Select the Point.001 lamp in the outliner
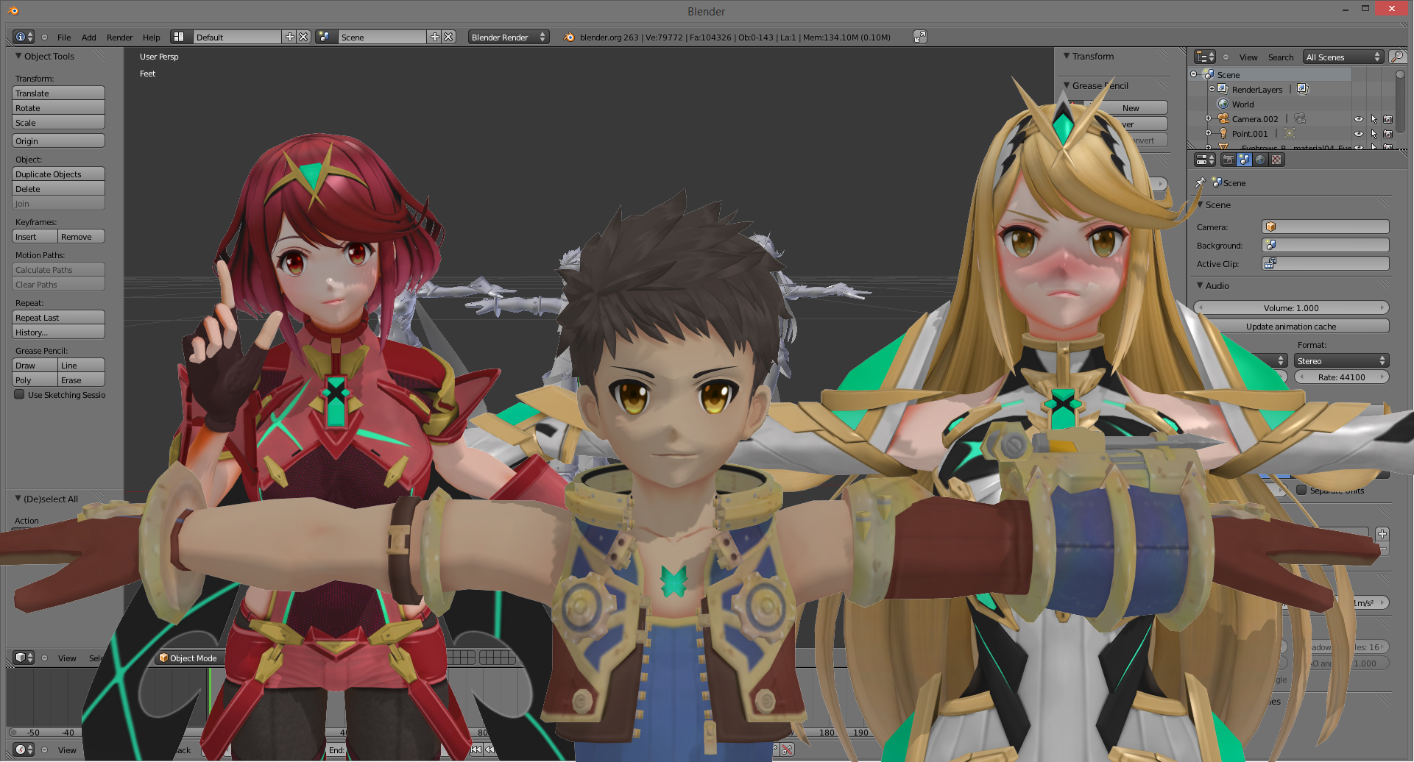Screen dimensions: 1414x762 coord(1250,133)
